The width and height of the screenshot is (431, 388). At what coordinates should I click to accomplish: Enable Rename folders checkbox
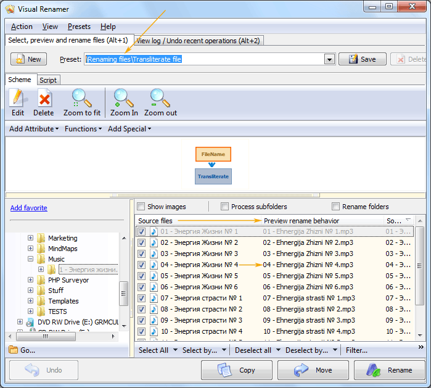tap(335, 207)
